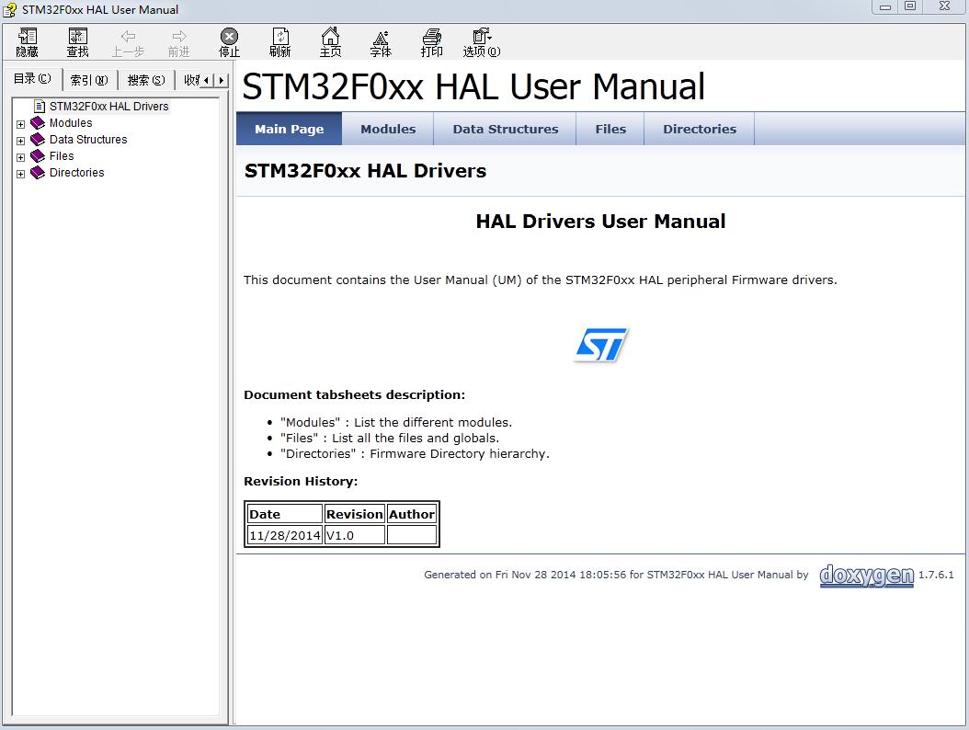Click the ST logo image
The width and height of the screenshot is (969, 730).
(x=601, y=344)
